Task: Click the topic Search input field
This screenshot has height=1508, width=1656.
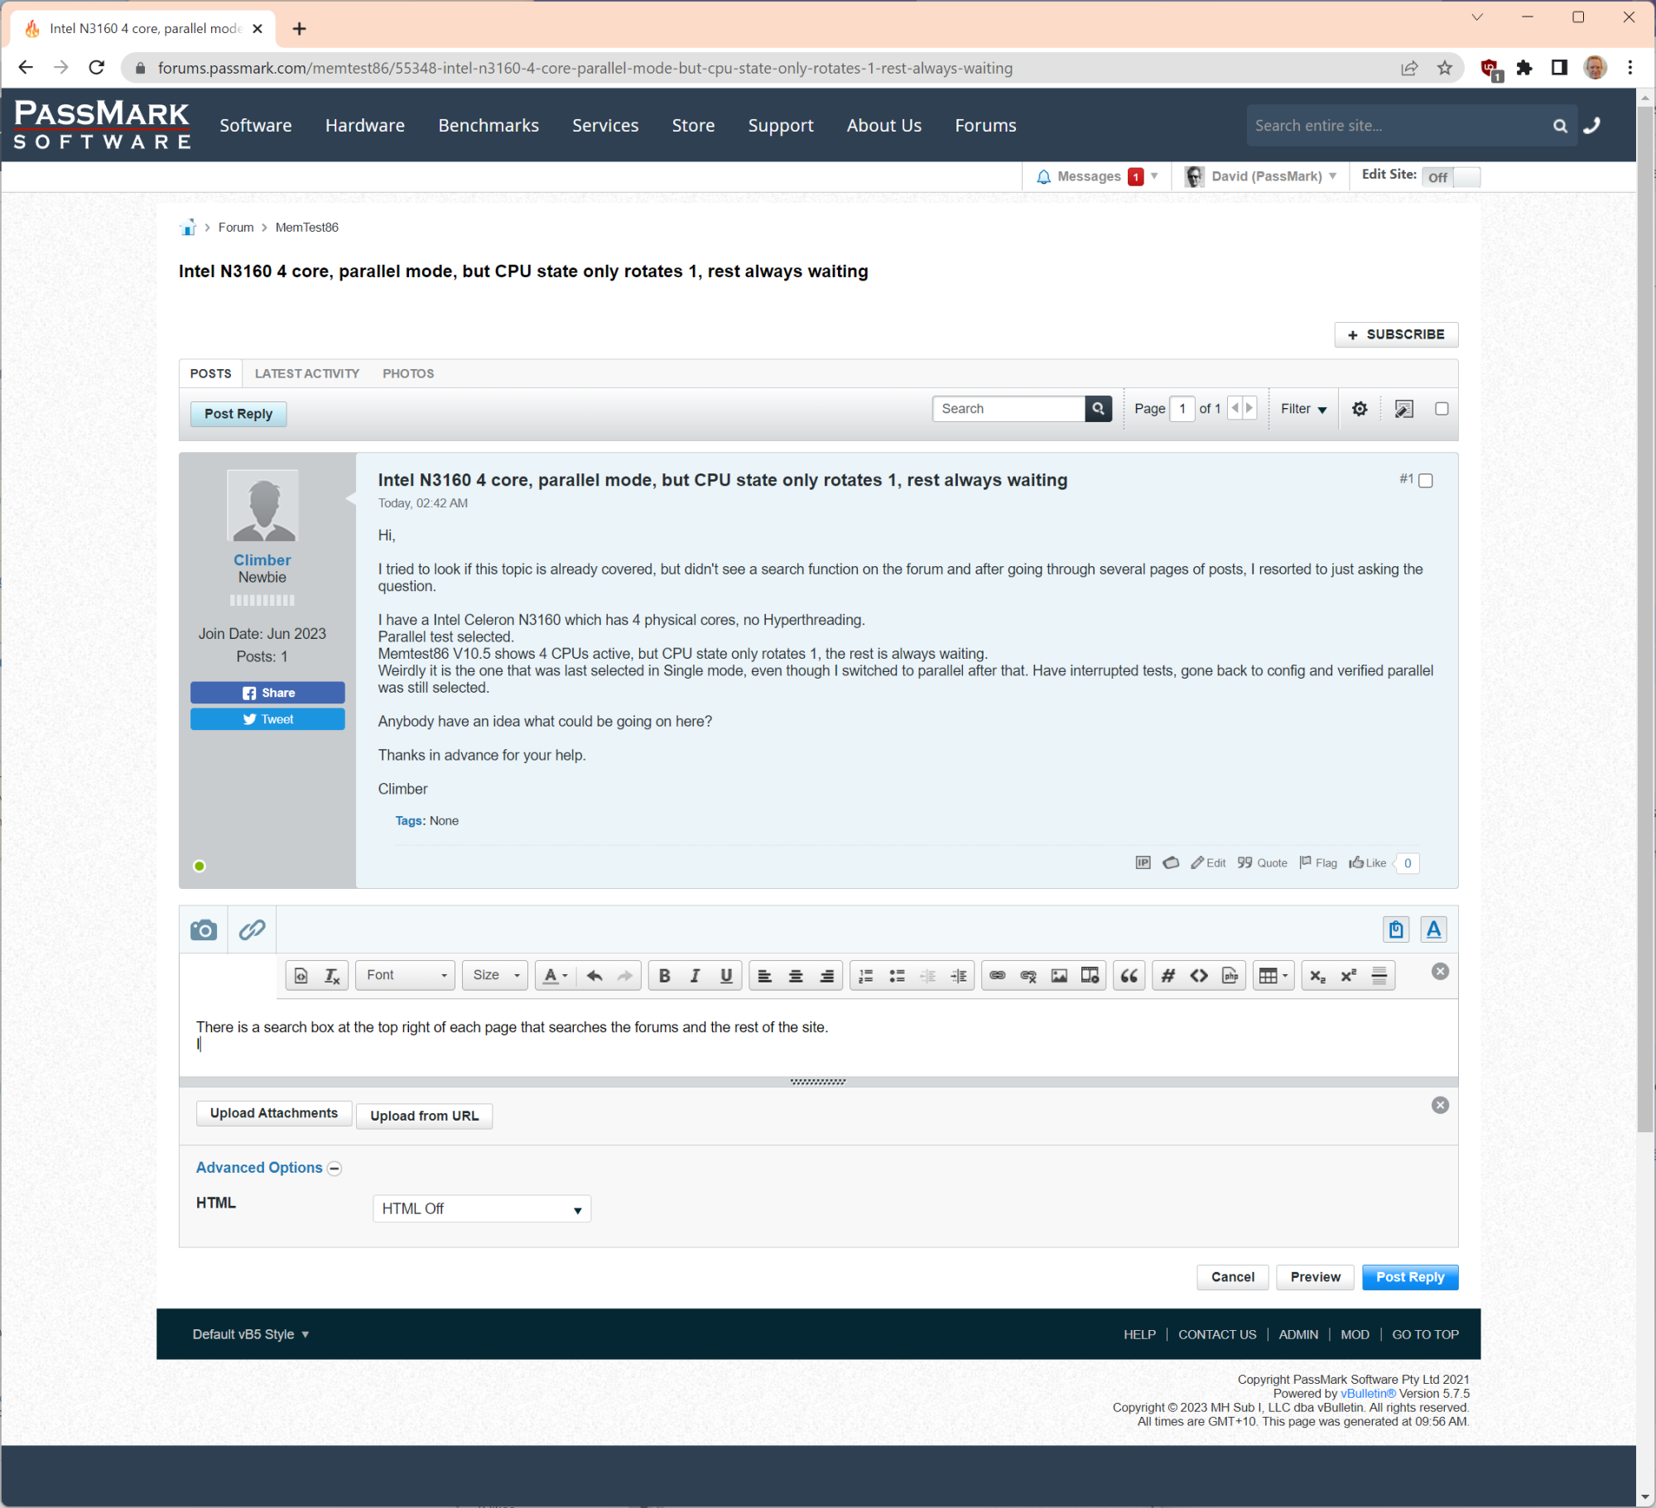Action: pos(1009,409)
